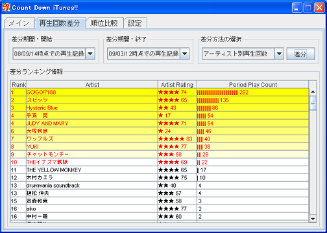Click the Period Play Count column header
This screenshot has width=327, height=233.
click(x=252, y=85)
